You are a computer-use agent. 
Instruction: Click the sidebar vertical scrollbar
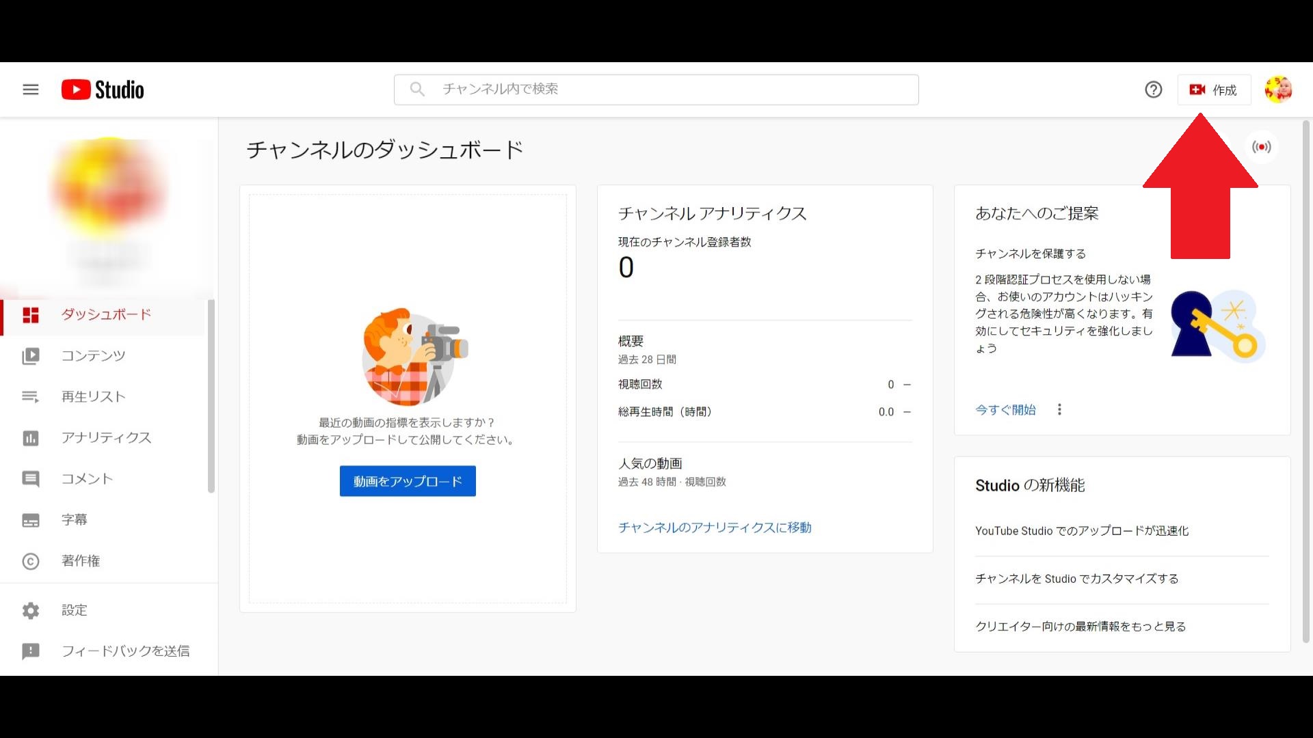point(211,396)
